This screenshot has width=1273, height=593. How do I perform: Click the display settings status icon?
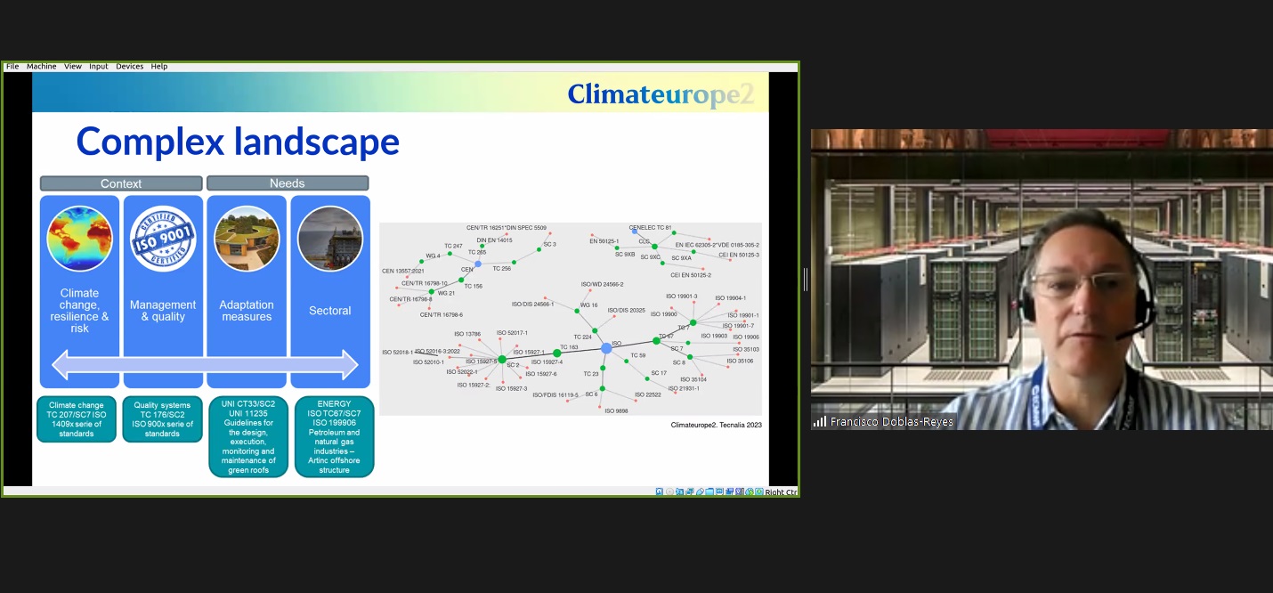(x=719, y=491)
